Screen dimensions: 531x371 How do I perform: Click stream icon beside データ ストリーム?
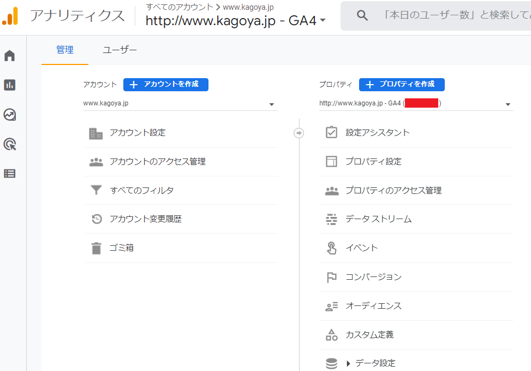tap(331, 220)
